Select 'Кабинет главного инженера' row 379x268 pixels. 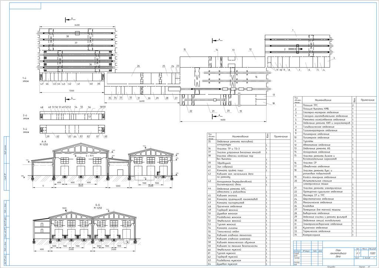pos(249,239)
